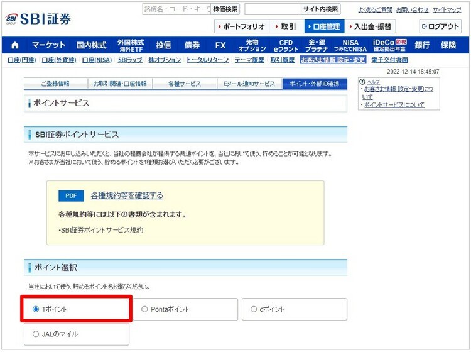
Task: Open NISA つみたてNISA menu
Action: click(x=350, y=45)
